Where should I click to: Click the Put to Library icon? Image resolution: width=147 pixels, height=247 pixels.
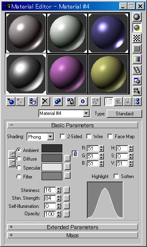point(70,101)
